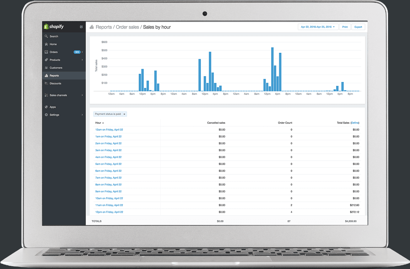
Task: Expand the Sales channels chevron
Action: tap(82, 95)
